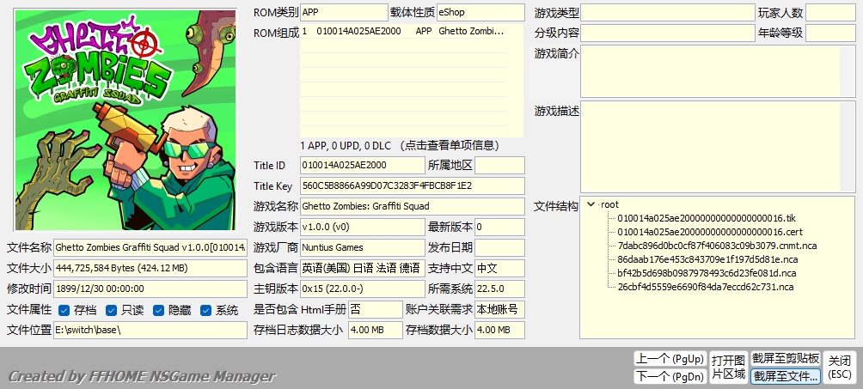Select the bf42b5d698...nca tree entry
The height and width of the screenshot is (389, 863).
[x=707, y=273]
